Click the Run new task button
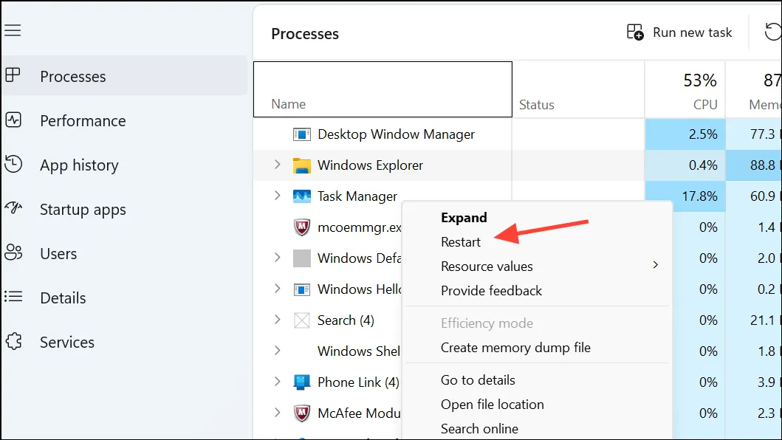This screenshot has width=782, height=440. (679, 32)
